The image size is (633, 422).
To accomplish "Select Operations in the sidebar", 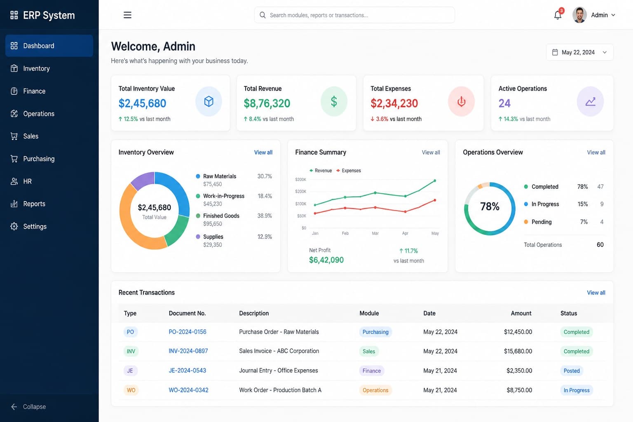I will 49,114.
